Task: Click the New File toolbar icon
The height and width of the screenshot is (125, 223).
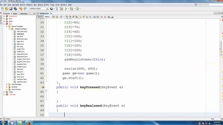Action: 2,9
